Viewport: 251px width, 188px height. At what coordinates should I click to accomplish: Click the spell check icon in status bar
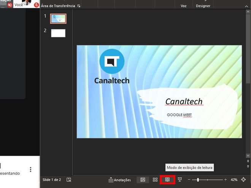69,180
